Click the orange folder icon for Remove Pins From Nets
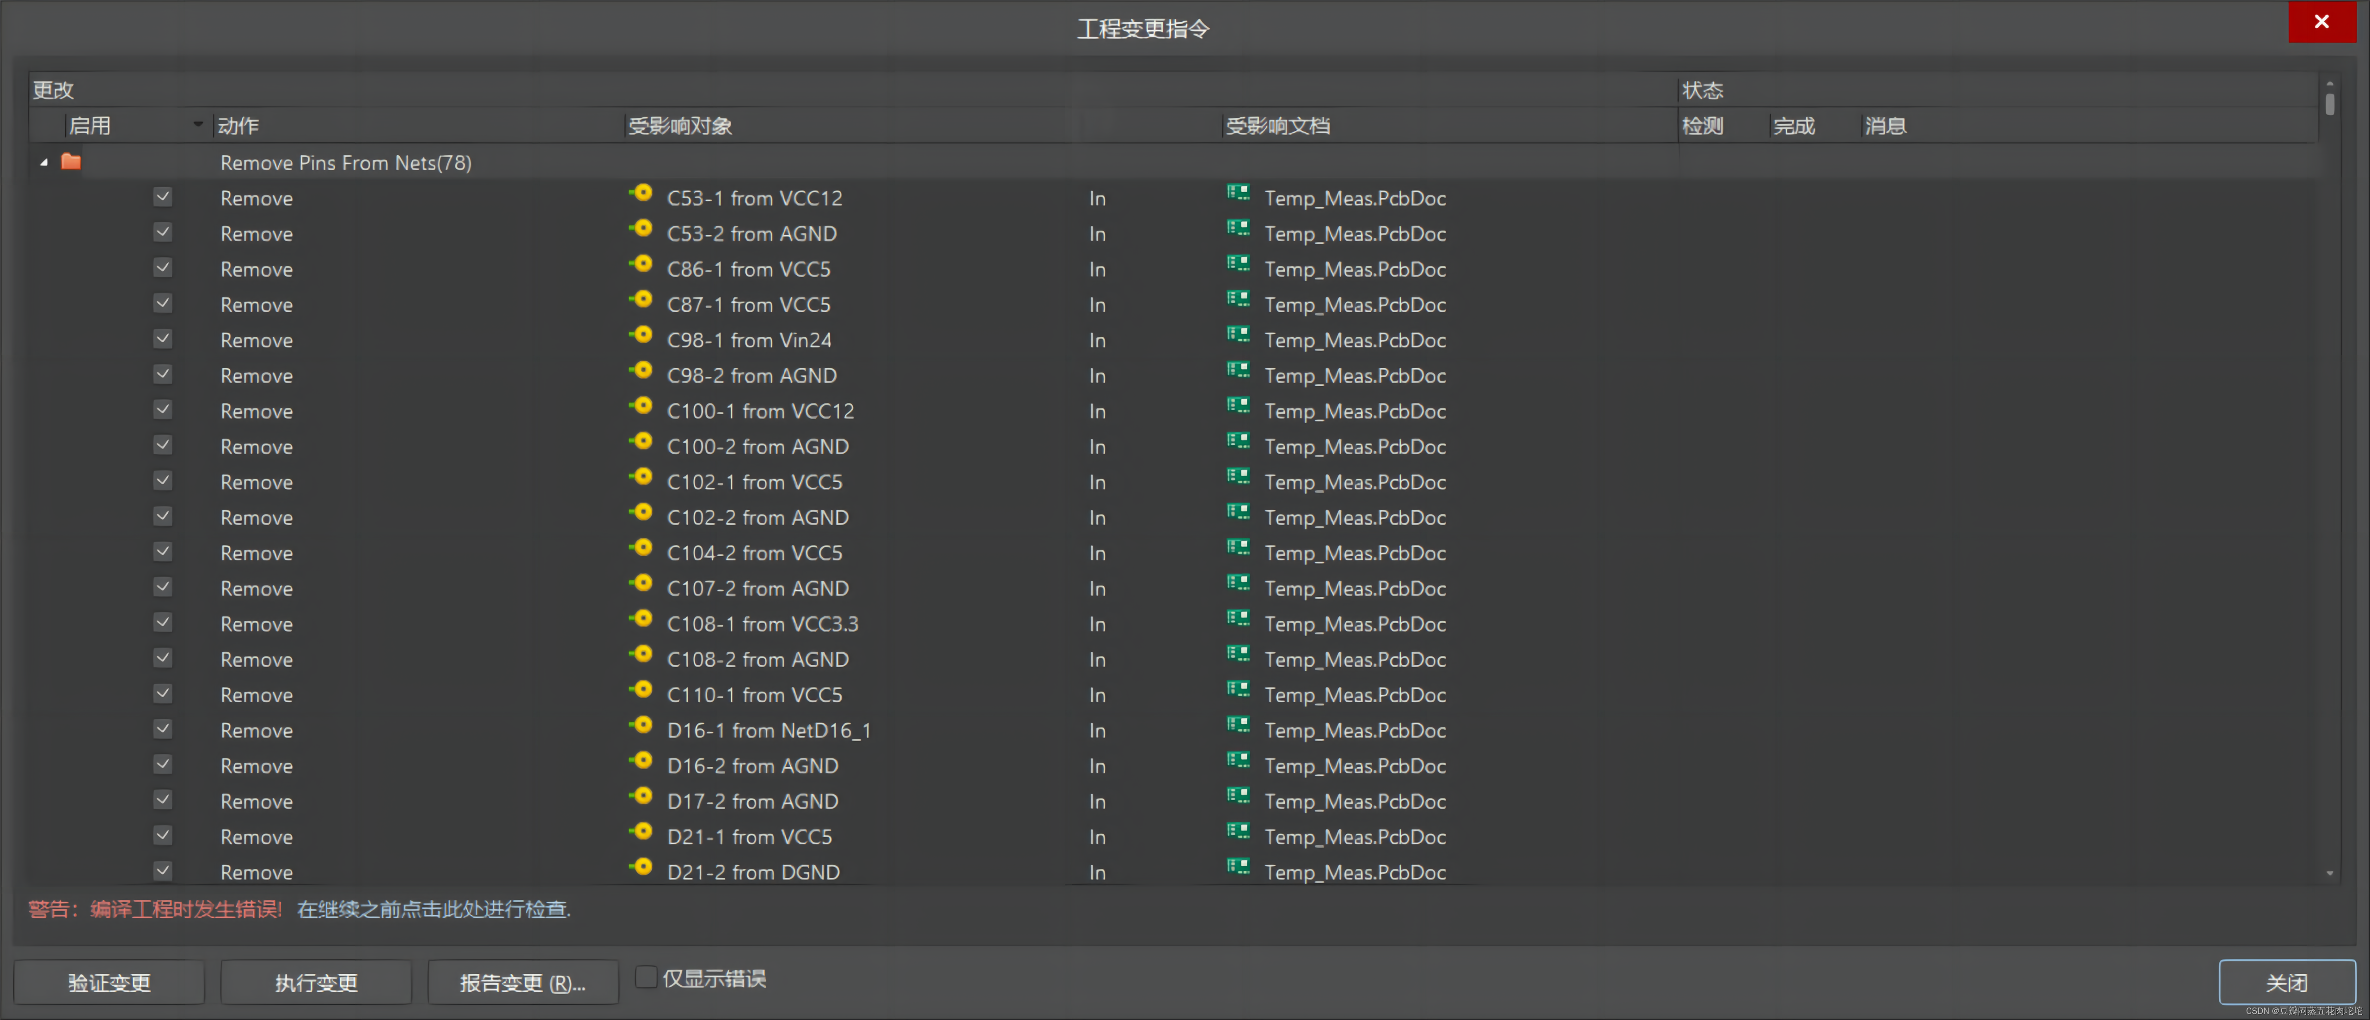The image size is (2370, 1020). point(71,162)
